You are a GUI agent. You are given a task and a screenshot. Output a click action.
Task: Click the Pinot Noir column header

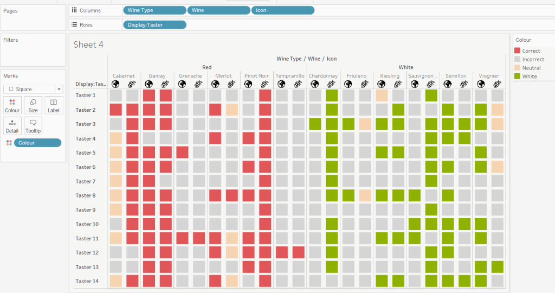coord(257,76)
